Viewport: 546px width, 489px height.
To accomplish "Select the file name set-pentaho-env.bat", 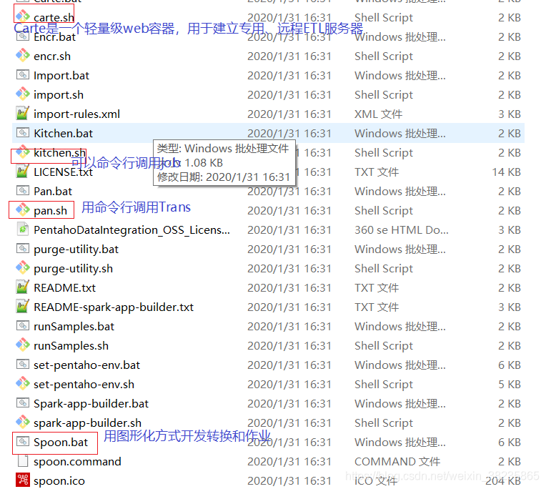I will tap(86, 365).
